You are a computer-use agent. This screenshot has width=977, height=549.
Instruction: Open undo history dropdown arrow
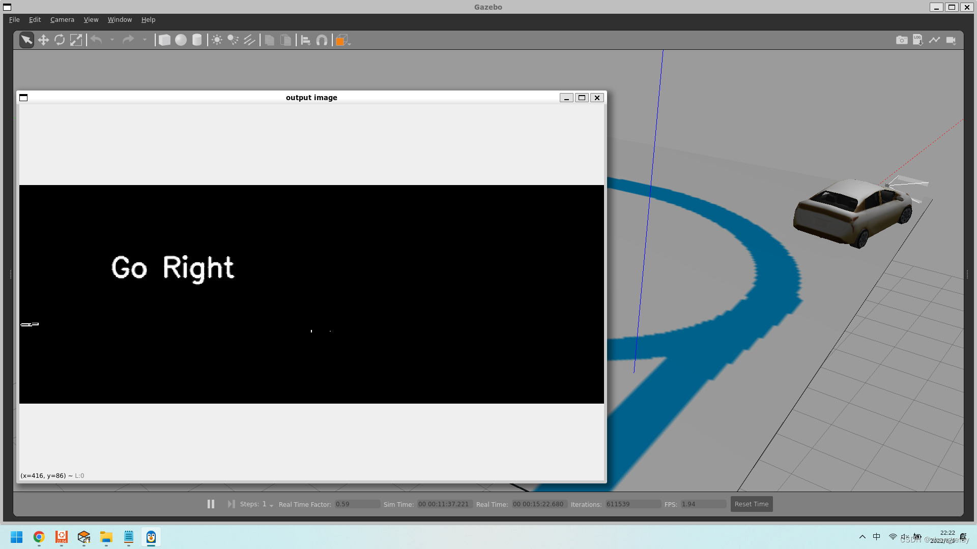coord(112,40)
